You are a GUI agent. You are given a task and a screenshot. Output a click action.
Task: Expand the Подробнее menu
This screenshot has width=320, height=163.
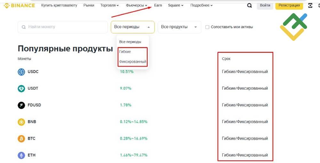(201, 5)
